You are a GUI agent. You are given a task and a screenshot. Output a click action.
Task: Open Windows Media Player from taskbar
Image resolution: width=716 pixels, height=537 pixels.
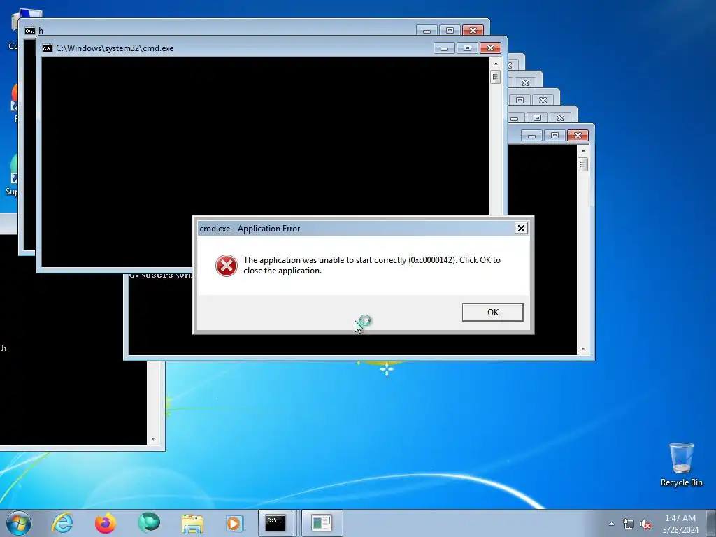coord(235,523)
